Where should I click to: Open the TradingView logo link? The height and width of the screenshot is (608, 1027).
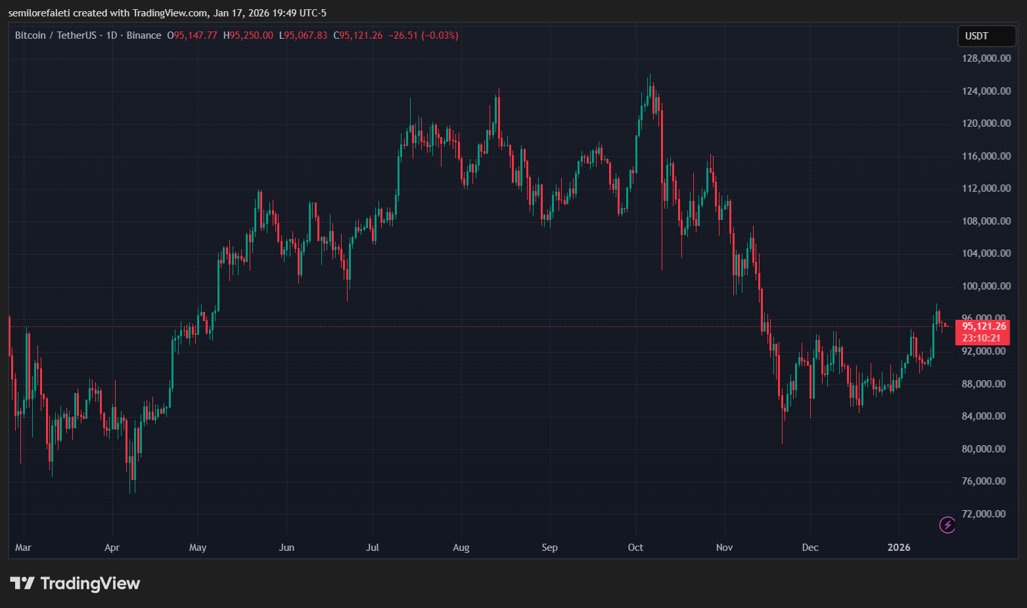pyautogui.click(x=74, y=583)
